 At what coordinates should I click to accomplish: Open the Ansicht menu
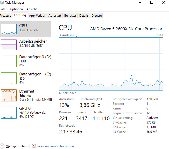click(x=32, y=9)
